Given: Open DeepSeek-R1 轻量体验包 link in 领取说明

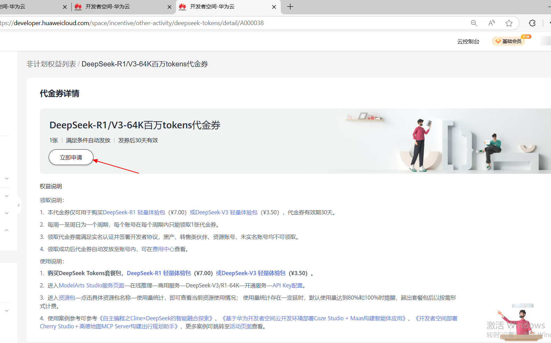Looking at the screenshot, I should tap(134, 212).
